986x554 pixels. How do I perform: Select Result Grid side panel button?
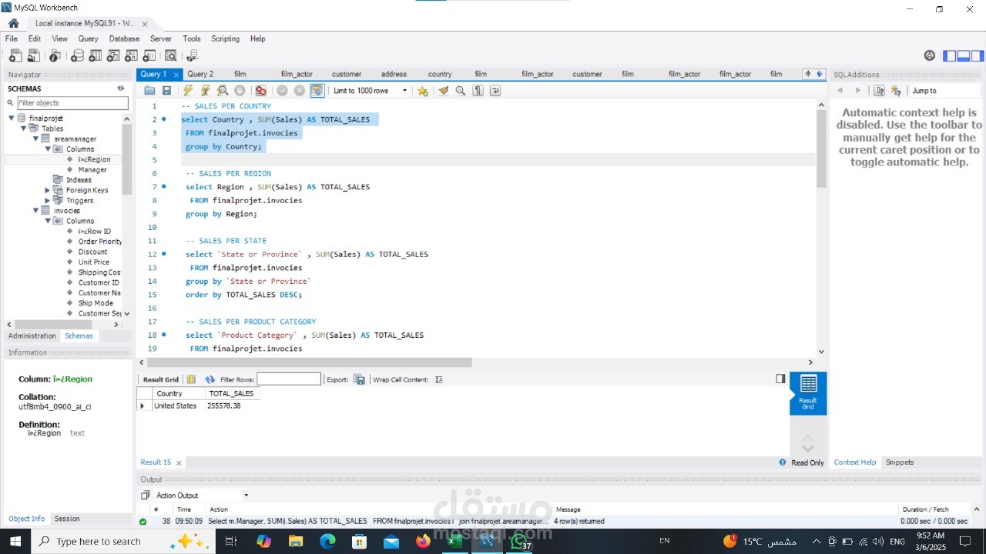(x=808, y=393)
